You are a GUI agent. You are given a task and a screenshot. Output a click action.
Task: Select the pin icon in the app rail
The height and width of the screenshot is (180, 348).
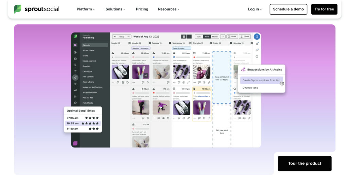[75, 65]
